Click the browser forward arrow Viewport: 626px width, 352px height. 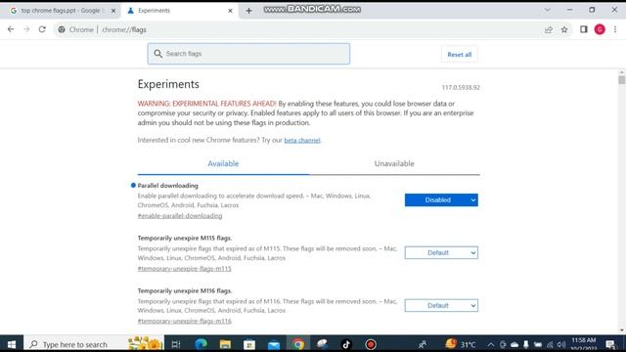click(x=26, y=29)
